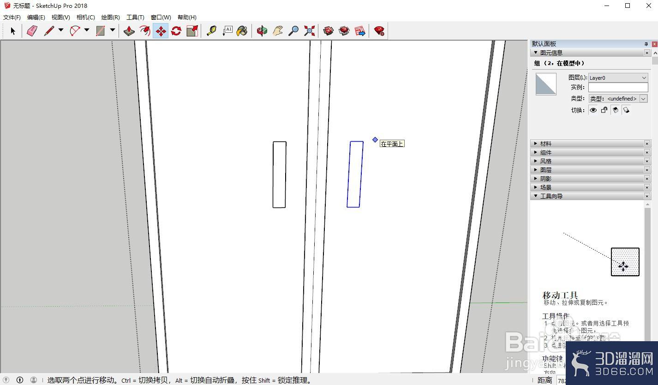Pin the 默认面板 tray
The height and width of the screenshot is (385, 658).
[x=646, y=44]
